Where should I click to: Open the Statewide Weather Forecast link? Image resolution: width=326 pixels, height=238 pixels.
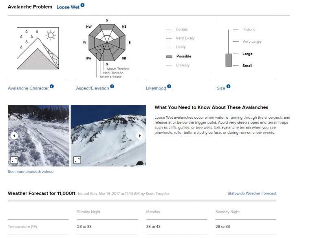click(252, 193)
